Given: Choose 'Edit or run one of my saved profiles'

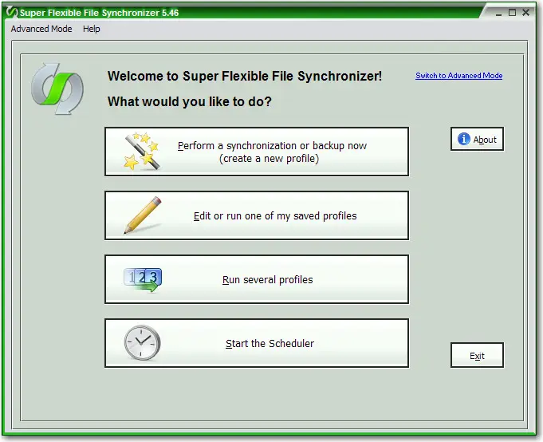Looking at the screenshot, I should 257,215.
